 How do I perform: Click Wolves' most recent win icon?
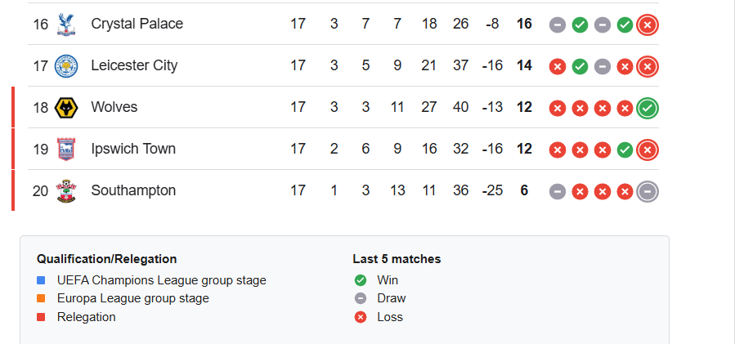pos(648,108)
